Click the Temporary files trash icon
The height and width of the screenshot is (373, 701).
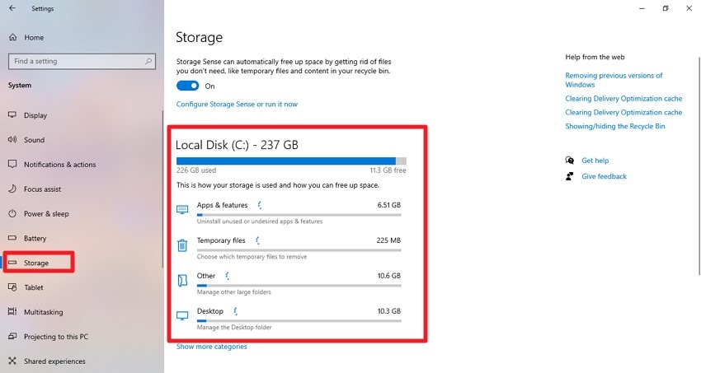182,245
